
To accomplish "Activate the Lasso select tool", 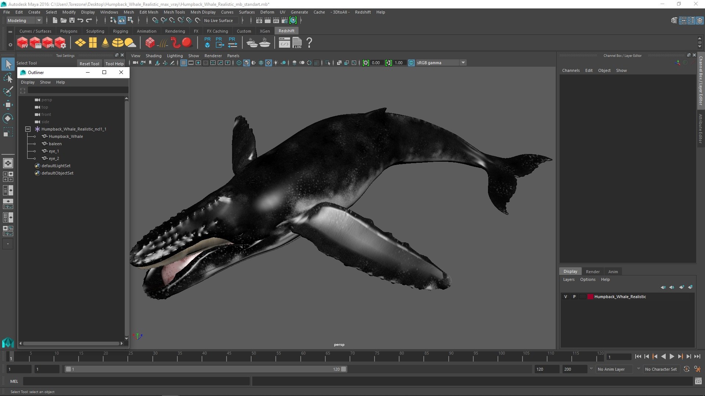I will point(8,78).
